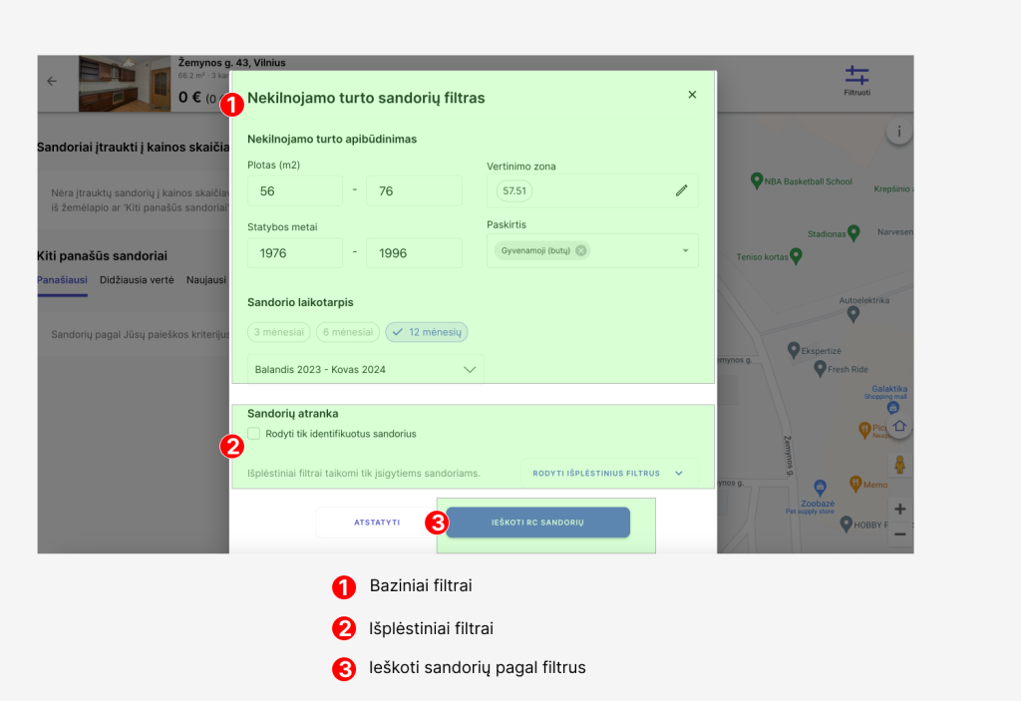The height and width of the screenshot is (701, 1021).
Task: Expand 'Rodyti išplėstinius filtrus'
Action: (x=607, y=473)
